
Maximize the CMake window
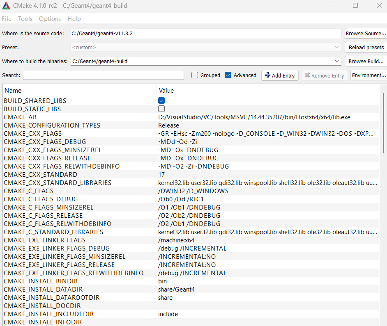click(x=355, y=6)
